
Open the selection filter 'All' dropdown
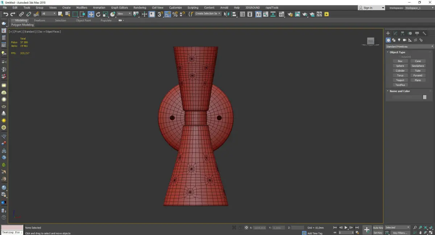tap(49, 14)
